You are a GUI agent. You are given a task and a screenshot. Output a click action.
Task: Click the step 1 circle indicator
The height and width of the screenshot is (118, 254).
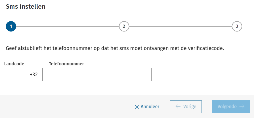(11, 26)
